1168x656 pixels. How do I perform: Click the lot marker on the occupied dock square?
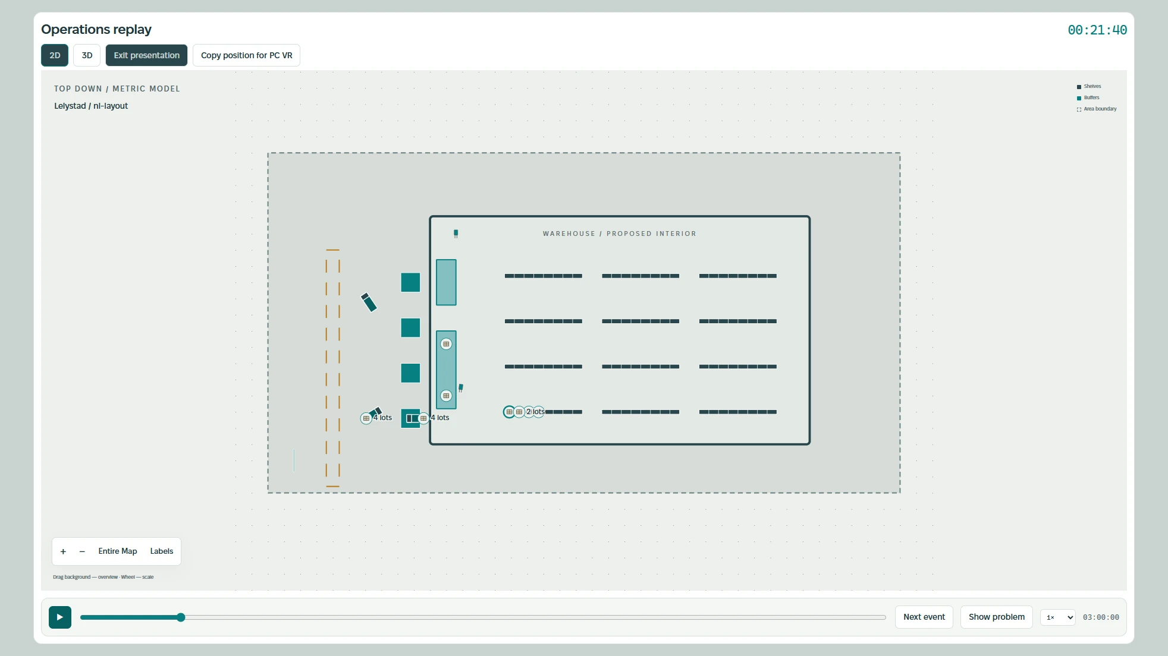coord(423,418)
